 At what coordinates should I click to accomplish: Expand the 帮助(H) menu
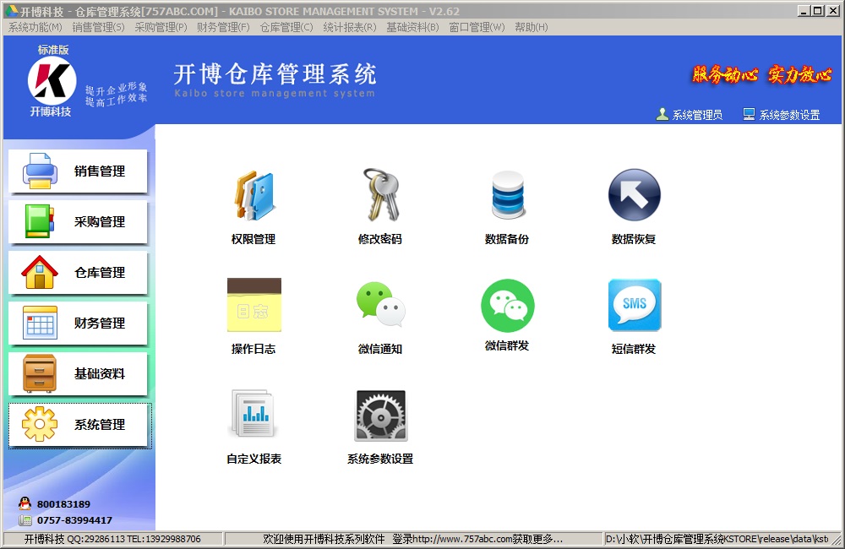[532, 27]
